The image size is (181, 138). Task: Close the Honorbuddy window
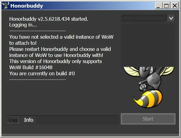175,5
